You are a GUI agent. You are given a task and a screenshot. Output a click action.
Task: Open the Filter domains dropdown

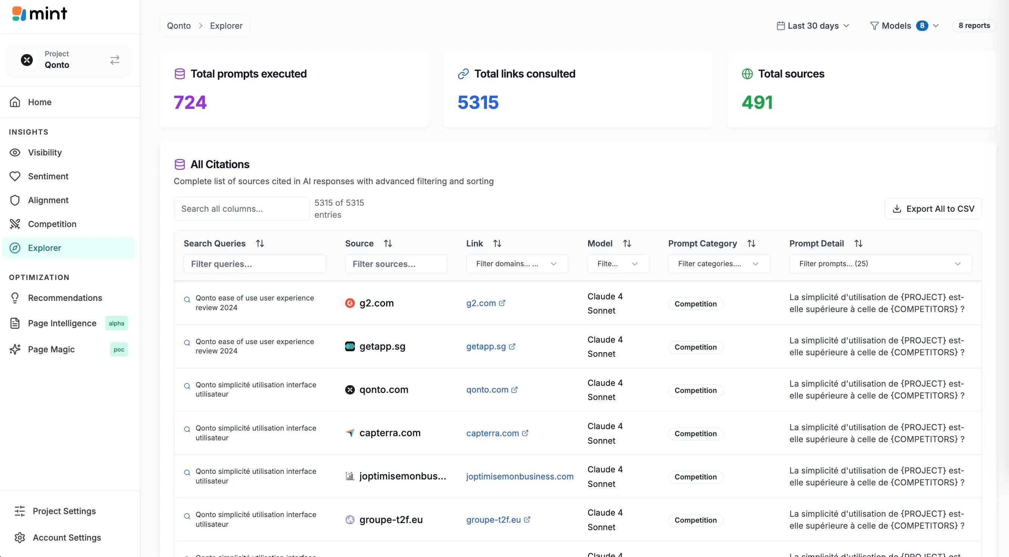click(517, 264)
